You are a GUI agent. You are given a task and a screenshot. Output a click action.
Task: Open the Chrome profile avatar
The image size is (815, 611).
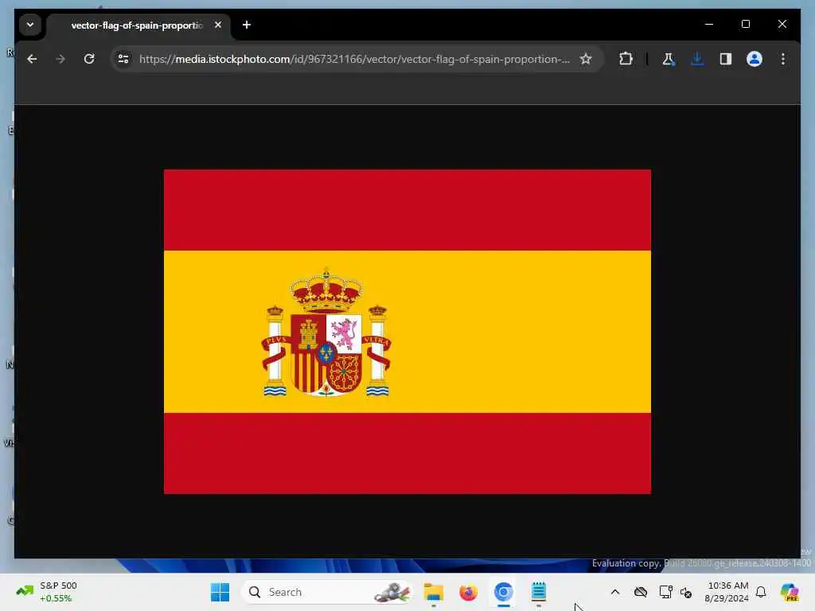755,59
